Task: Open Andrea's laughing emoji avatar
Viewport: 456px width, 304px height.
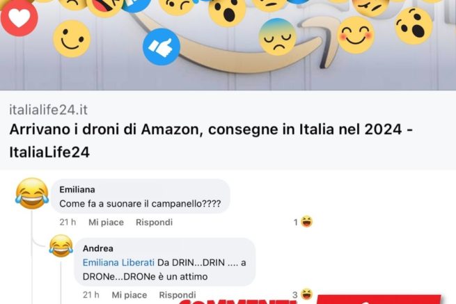Action: coord(61,246)
